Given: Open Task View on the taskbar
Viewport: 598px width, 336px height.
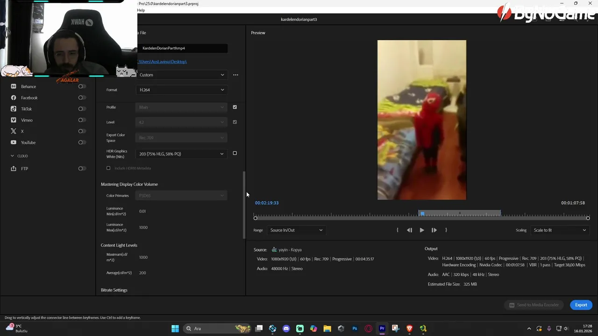Looking at the screenshot, I should coord(259,329).
